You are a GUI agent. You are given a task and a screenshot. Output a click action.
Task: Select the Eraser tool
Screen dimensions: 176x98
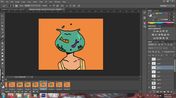pos(3,50)
